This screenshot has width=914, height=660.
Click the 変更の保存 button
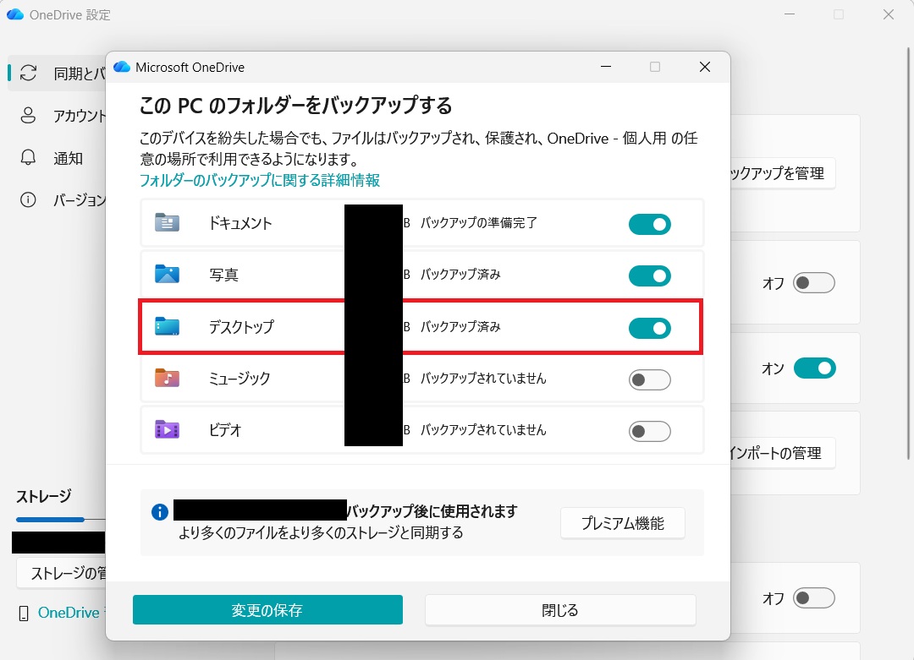click(x=267, y=609)
